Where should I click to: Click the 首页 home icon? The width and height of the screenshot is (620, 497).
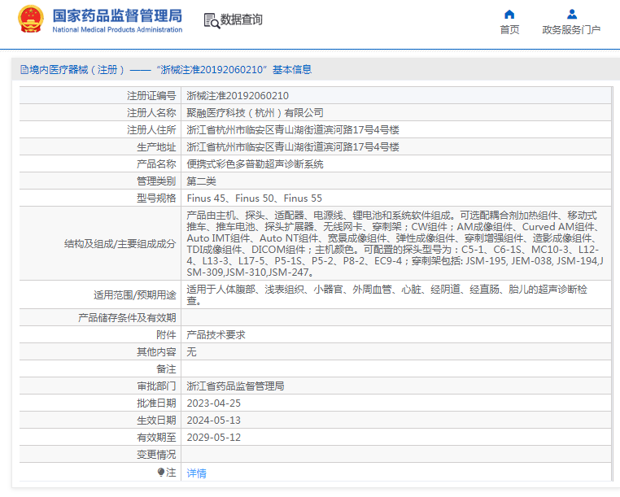pyautogui.click(x=509, y=14)
